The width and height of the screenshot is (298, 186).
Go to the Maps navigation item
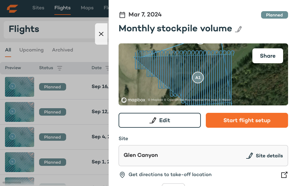click(87, 8)
